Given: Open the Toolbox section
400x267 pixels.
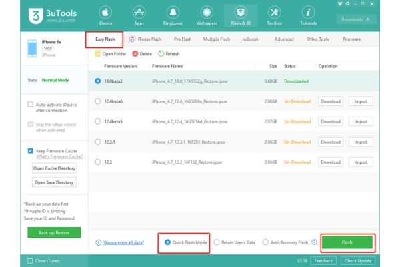Looking at the screenshot, I should 273,14.
